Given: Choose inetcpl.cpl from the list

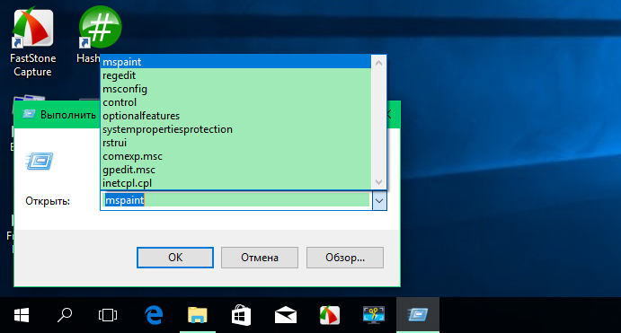Looking at the screenshot, I should click(235, 183).
